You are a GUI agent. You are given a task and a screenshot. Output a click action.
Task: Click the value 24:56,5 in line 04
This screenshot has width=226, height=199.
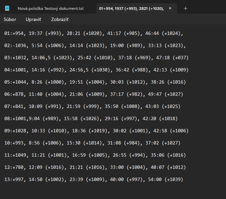point(79,70)
